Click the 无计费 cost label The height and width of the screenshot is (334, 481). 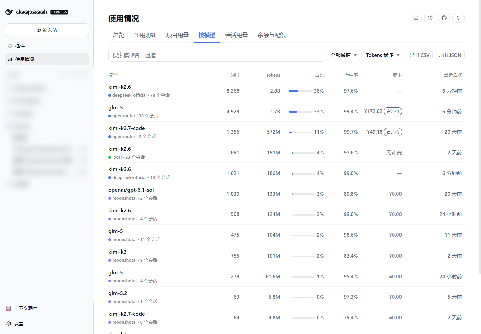click(x=394, y=153)
